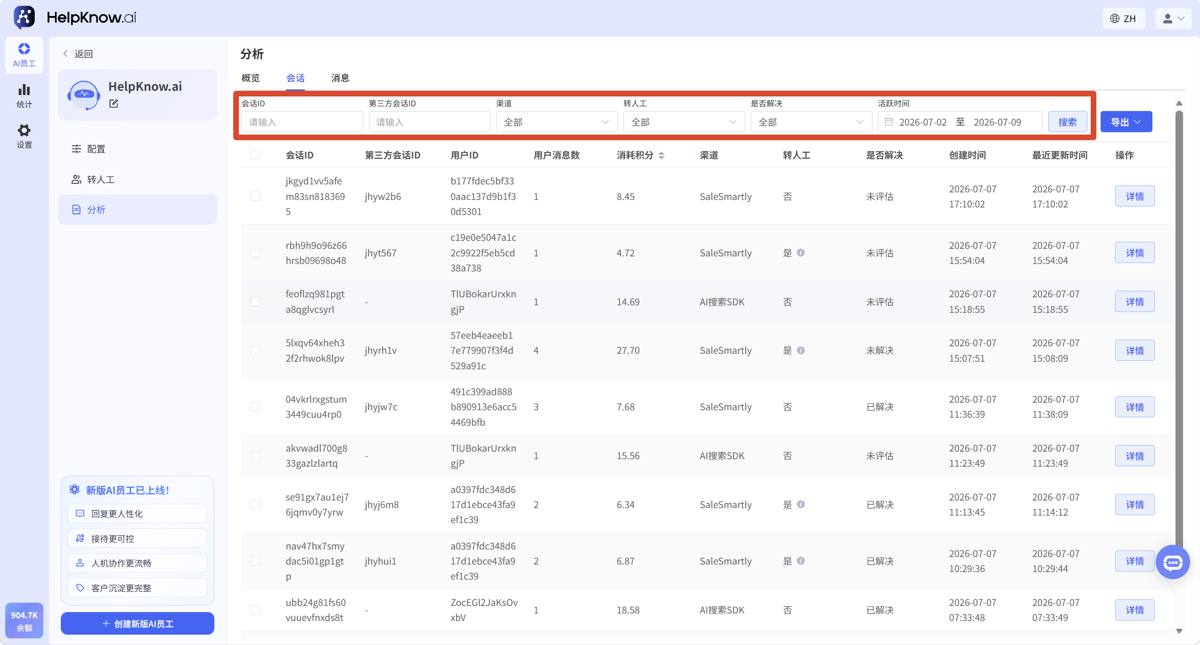Switch to the 概览 overview tab
1200x645 pixels.
[250, 78]
